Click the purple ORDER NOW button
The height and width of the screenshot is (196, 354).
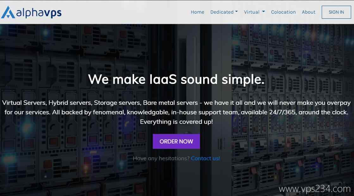[176, 142]
